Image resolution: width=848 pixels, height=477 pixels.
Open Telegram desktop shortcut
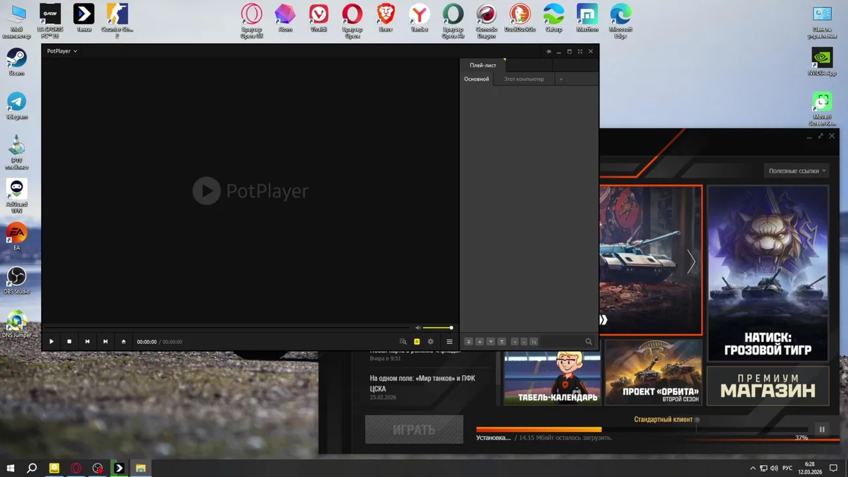tap(17, 106)
